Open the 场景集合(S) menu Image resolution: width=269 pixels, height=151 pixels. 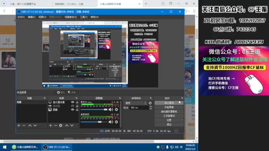click(x=71, y=17)
